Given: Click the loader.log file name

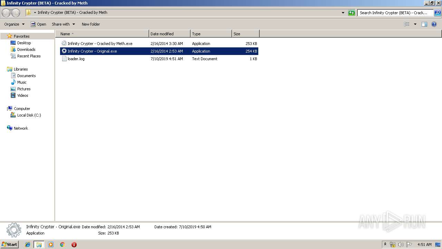Looking at the screenshot, I should click(x=76, y=59).
